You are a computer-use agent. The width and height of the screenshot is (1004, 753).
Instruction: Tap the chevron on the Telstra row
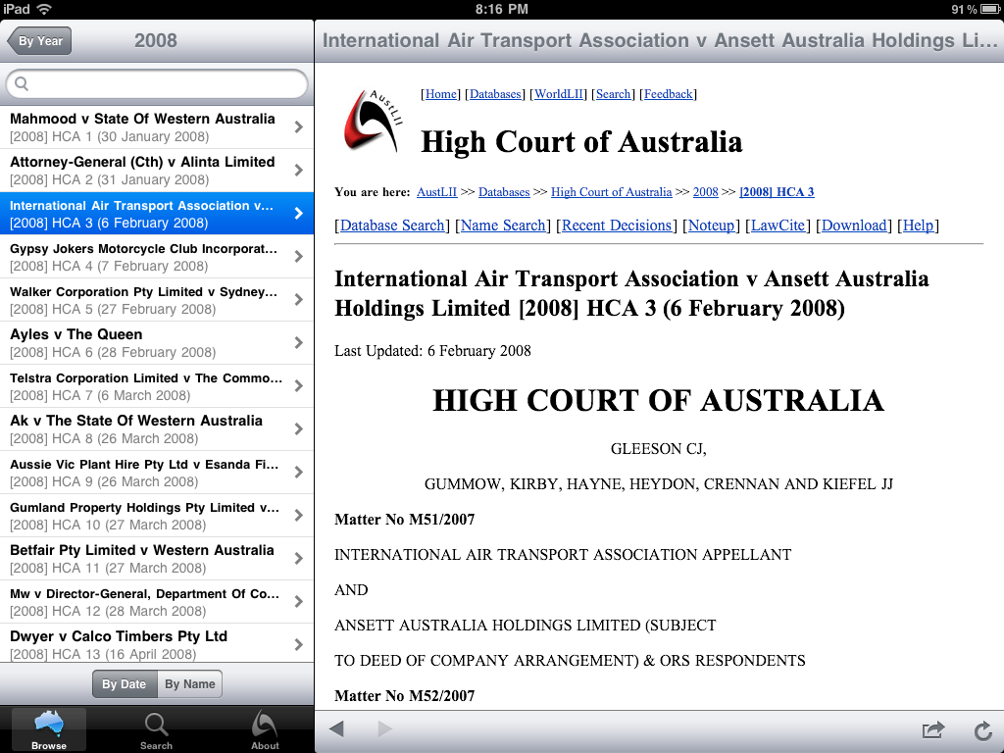point(298,386)
